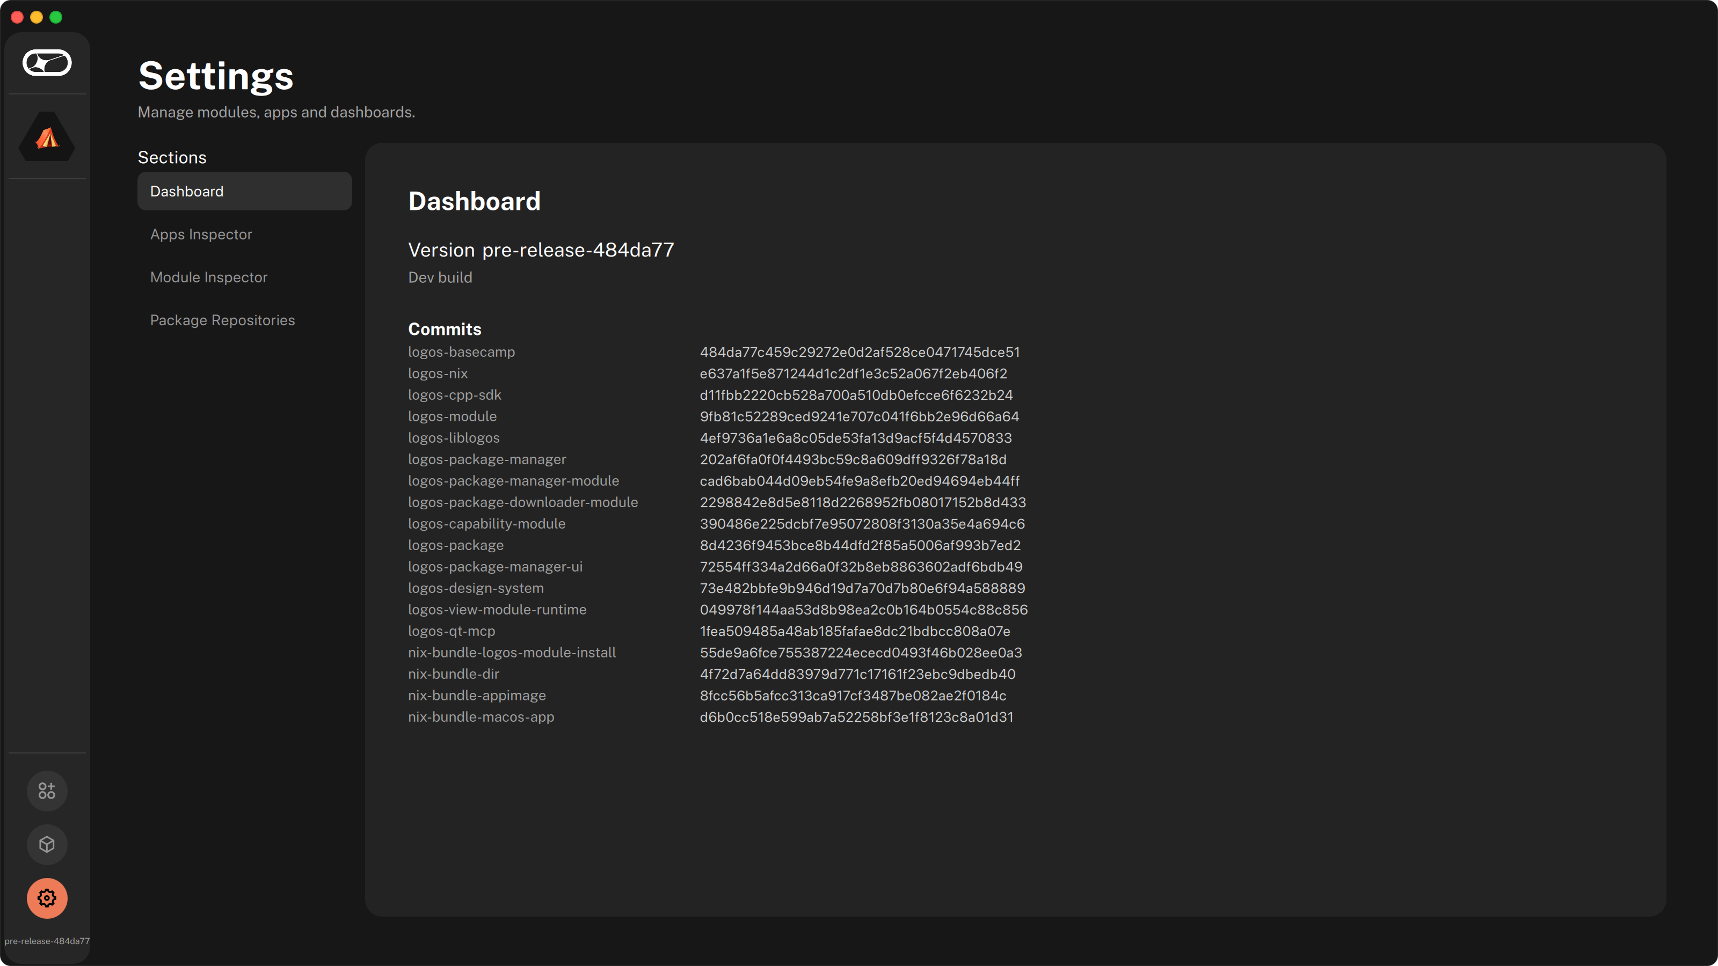Launch the Basecamp tent app icon

click(x=47, y=137)
